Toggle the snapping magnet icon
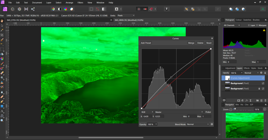This screenshot has height=140, width=268. pyautogui.click(x=151, y=9)
